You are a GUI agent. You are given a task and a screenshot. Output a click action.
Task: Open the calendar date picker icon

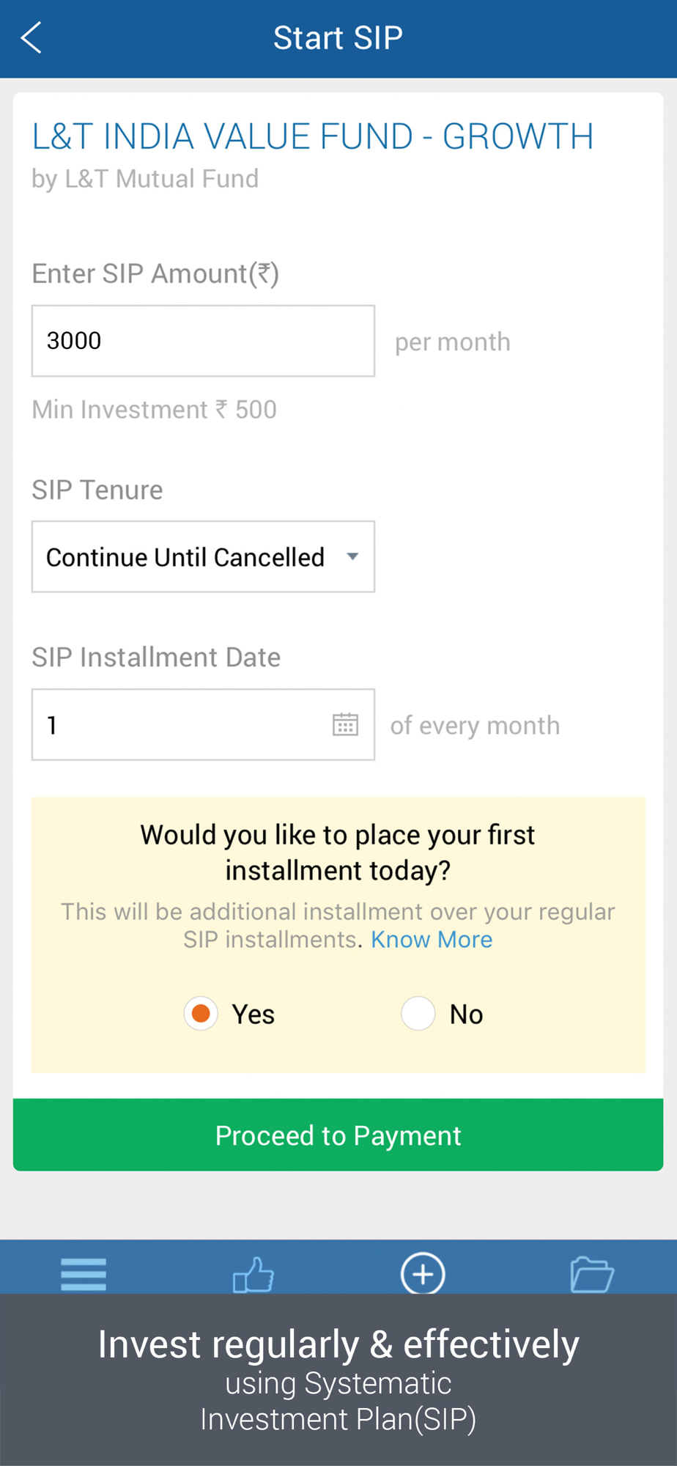click(x=345, y=724)
